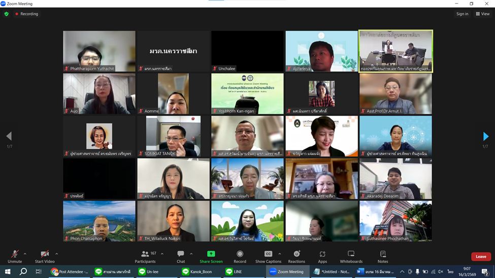This screenshot has width=495, height=278.
Task: Toggle Start Video on
Action: pos(45,256)
